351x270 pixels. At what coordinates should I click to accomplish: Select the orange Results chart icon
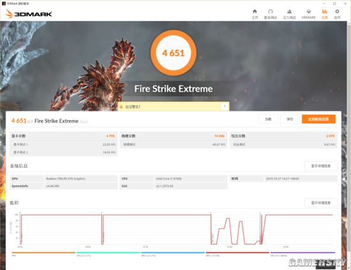[x=325, y=14]
